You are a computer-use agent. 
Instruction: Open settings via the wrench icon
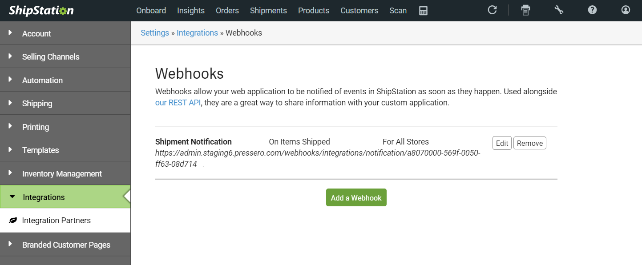[559, 10]
